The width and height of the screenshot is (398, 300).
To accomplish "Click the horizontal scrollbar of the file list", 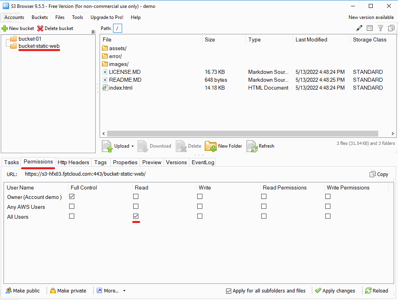I will 243,134.
